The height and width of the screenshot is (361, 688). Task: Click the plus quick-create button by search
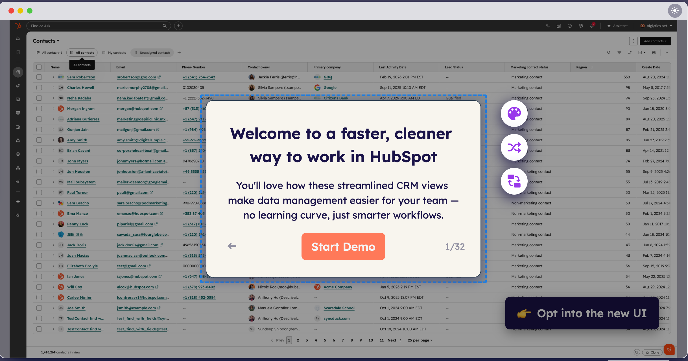pyautogui.click(x=178, y=26)
